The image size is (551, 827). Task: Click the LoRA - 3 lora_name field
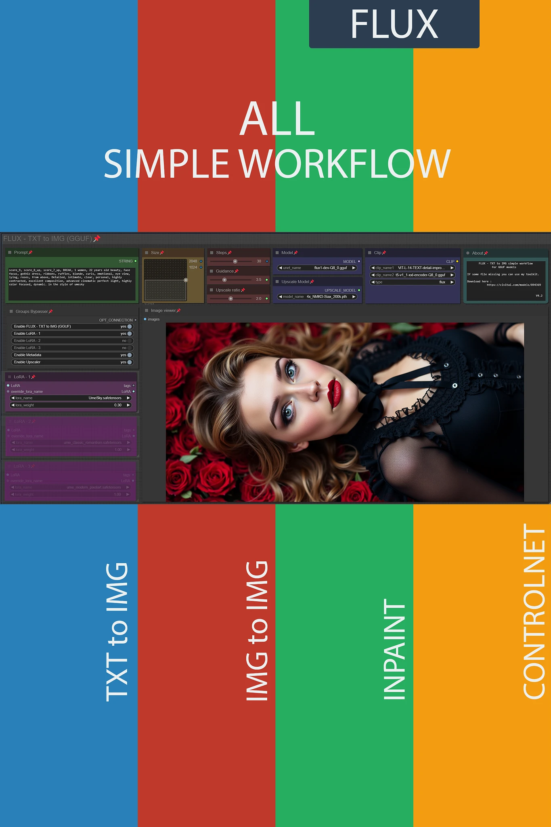coord(71,487)
